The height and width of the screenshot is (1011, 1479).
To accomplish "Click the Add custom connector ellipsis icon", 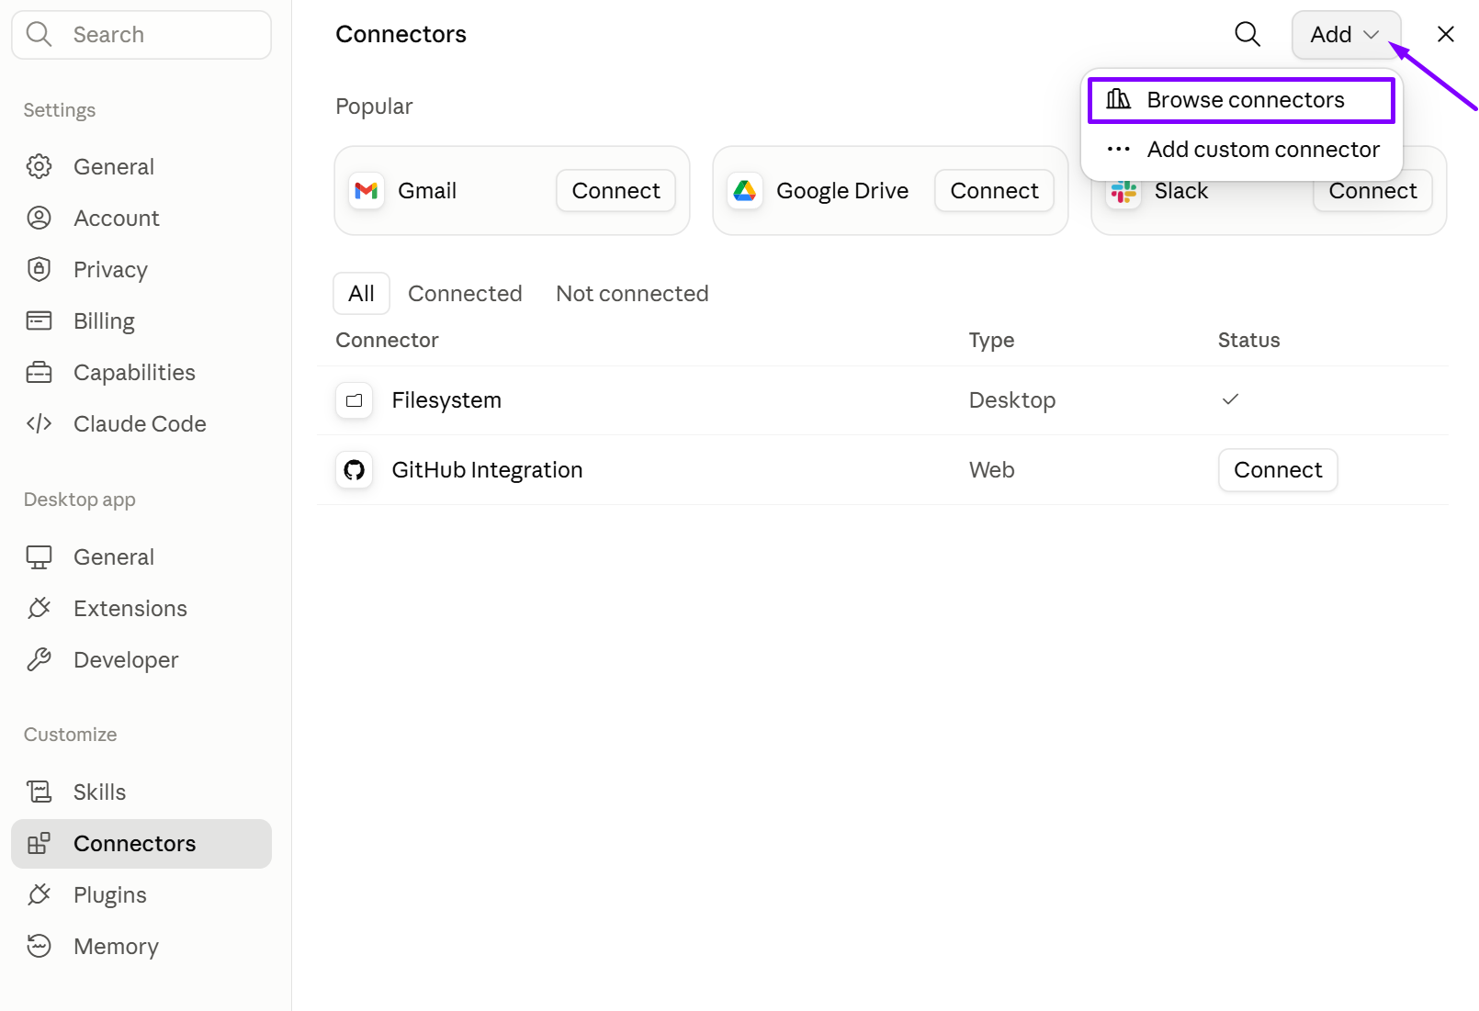I will 1118,149.
